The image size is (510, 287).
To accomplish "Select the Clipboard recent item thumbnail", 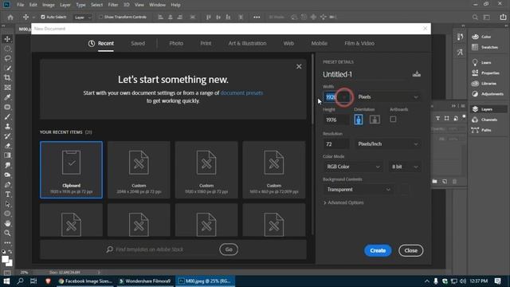I will 71,170.
